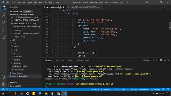Expand the fonts folder

[x=16, y=46]
